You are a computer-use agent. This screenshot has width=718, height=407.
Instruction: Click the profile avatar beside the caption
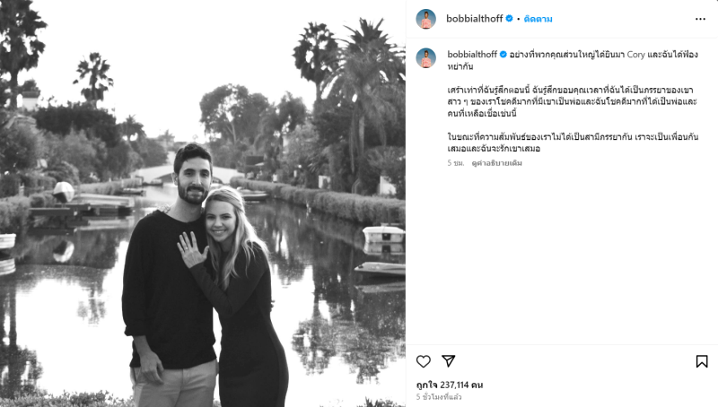point(426,58)
